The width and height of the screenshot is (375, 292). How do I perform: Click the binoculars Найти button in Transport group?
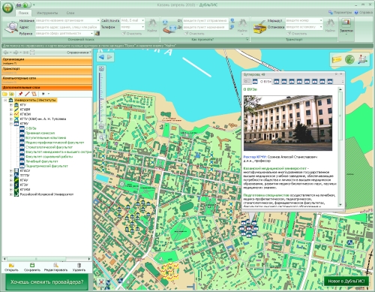[x=330, y=26]
